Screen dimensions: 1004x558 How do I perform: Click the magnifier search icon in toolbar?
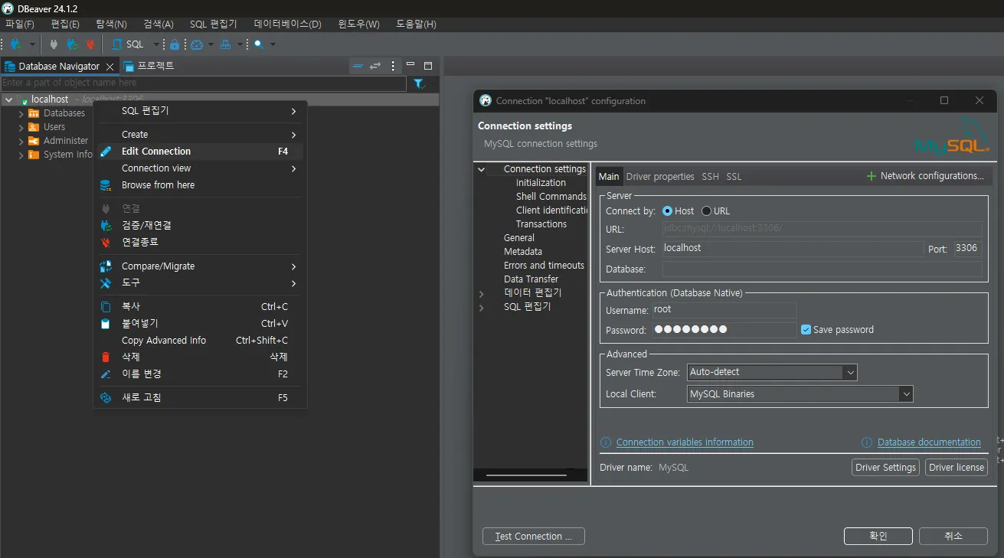[259, 44]
